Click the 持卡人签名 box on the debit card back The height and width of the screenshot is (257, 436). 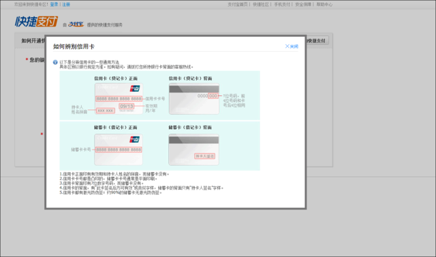pos(204,156)
